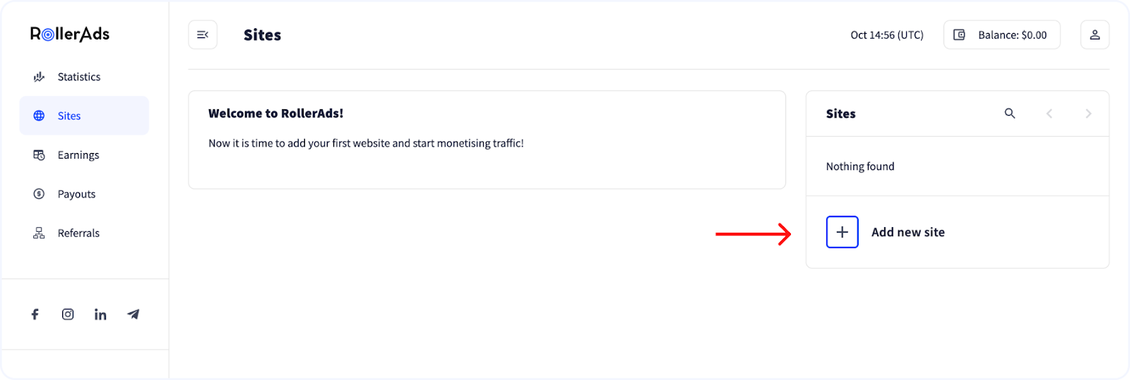
Task: Open the Payouts page
Action: point(76,194)
